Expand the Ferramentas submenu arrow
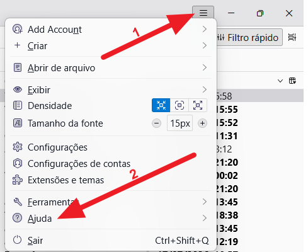The image size is (308, 252). pos(205,202)
